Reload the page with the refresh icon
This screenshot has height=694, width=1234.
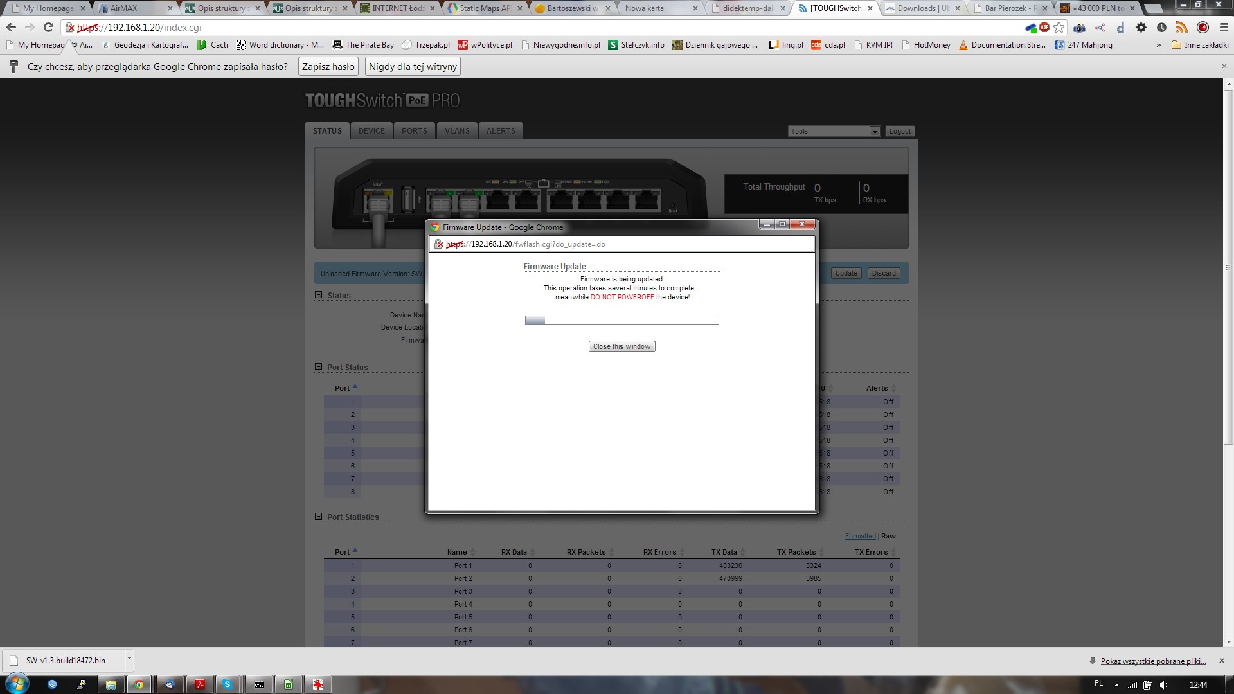click(48, 28)
